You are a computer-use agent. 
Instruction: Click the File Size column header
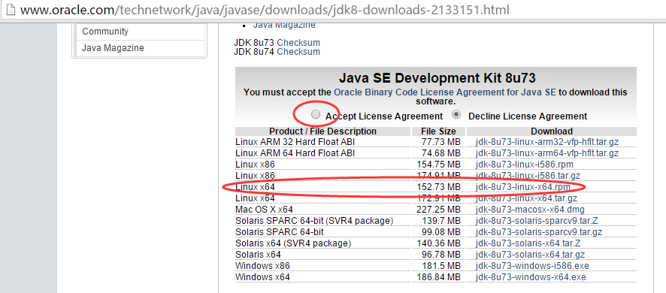(438, 131)
